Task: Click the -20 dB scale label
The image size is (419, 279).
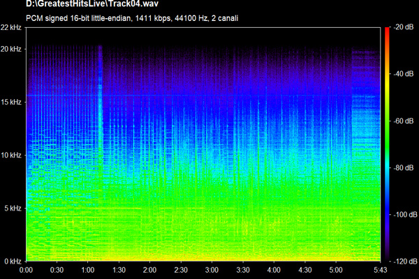Action: (x=404, y=27)
